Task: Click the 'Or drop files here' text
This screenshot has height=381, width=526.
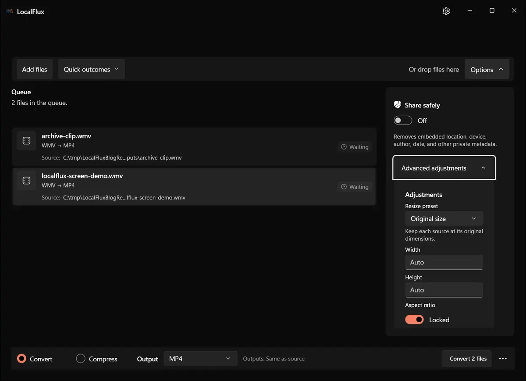Action: click(x=434, y=69)
